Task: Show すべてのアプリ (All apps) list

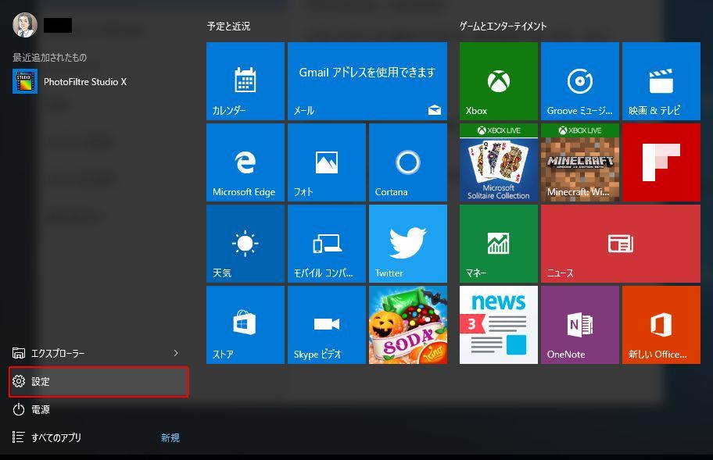Action: click(x=56, y=438)
